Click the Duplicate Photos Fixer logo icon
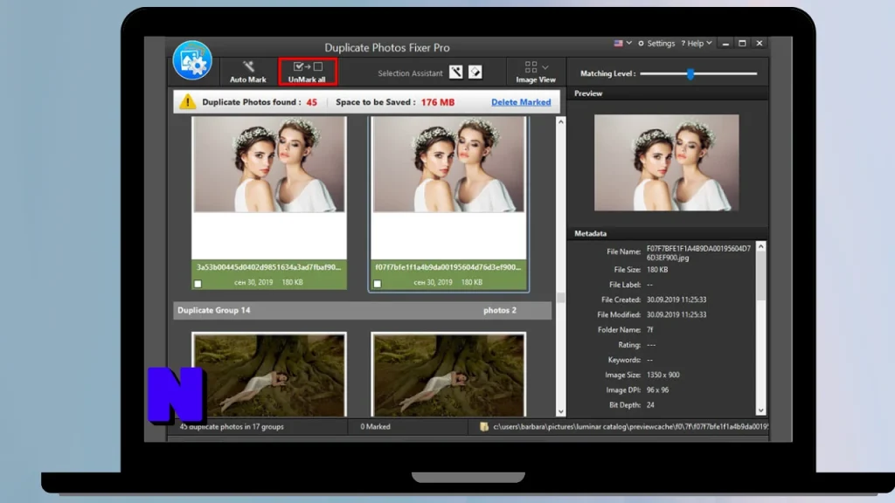 pyautogui.click(x=192, y=60)
